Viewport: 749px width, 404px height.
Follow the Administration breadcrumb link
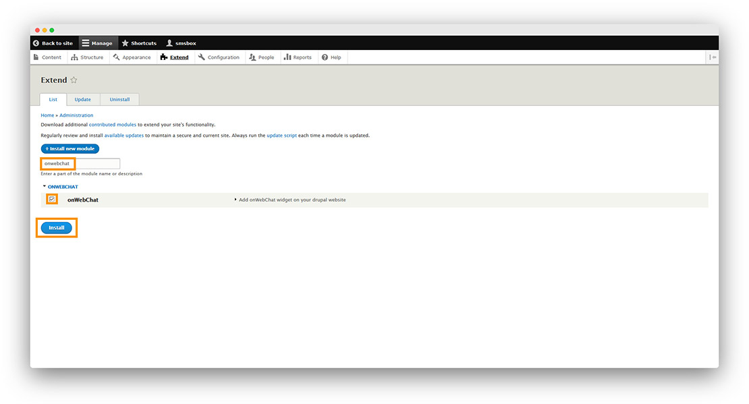click(76, 115)
